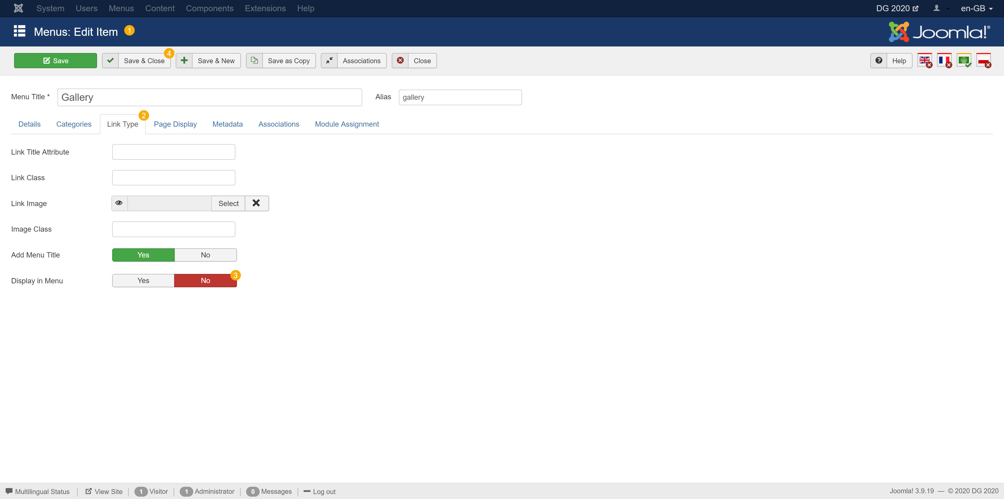This screenshot has width=1004, height=499.
Task: Focus the Alias input field
Action: [460, 97]
